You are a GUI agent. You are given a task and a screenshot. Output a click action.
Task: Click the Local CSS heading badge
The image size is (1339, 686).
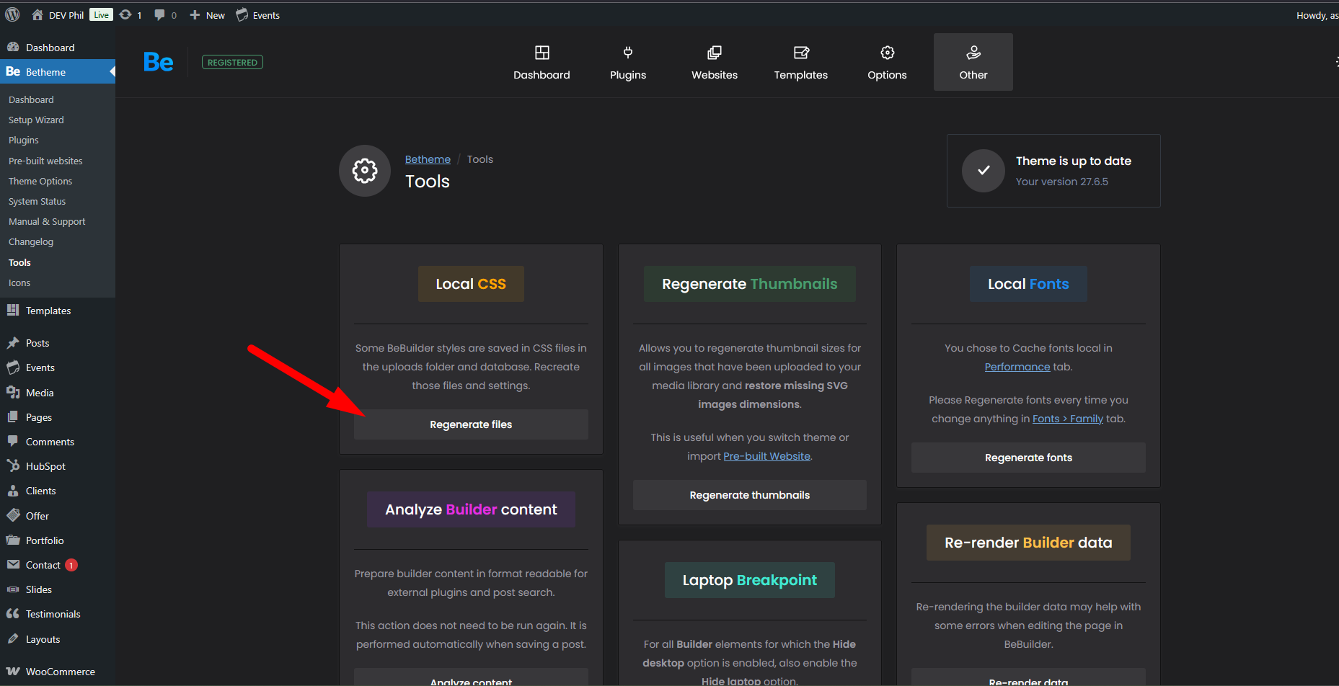tap(471, 284)
